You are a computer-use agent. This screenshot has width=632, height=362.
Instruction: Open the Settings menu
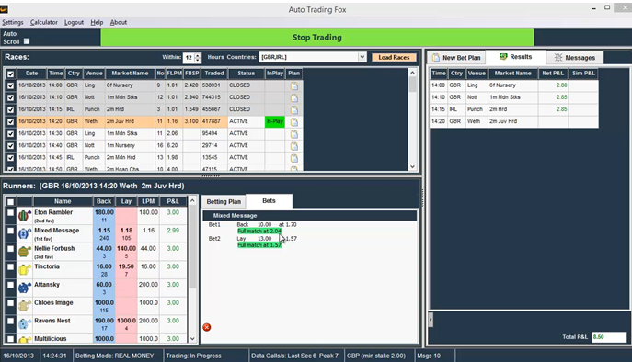(x=13, y=23)
